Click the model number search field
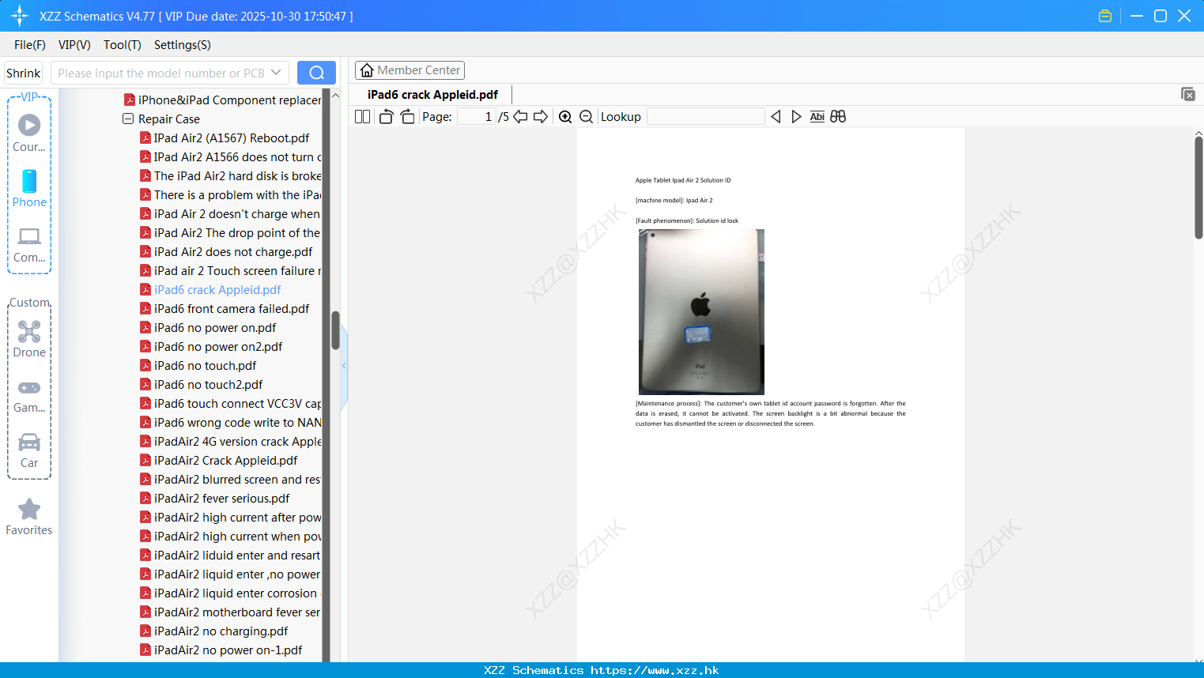The height and width of the screenshot is (678, 1204). [161, 73]
